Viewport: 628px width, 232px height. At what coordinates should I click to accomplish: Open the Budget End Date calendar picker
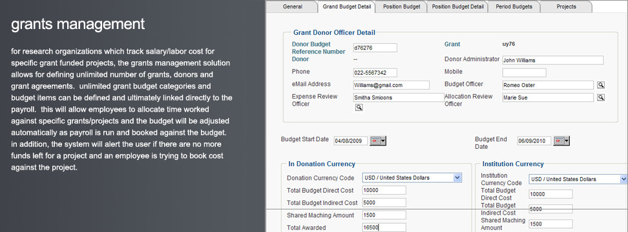pyautogui.click(x=561, y=140)
